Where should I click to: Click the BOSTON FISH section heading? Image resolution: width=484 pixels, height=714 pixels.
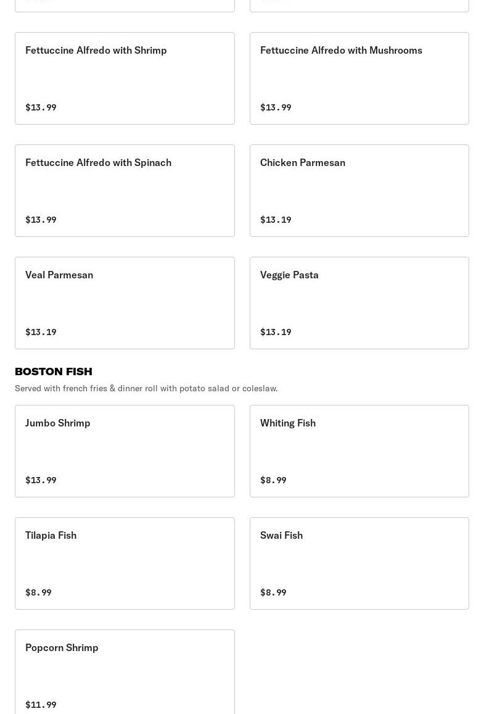click(x=54, y=372)
